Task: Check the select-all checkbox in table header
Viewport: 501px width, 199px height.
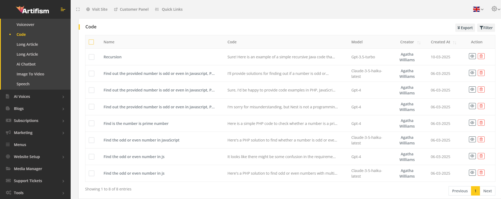Action: coord(91,42)
